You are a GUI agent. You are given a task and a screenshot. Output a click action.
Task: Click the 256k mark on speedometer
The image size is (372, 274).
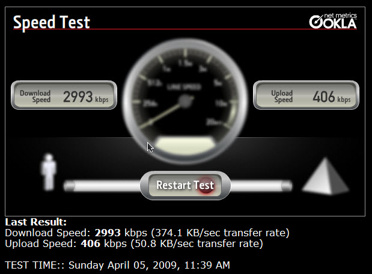click(150, 103)
